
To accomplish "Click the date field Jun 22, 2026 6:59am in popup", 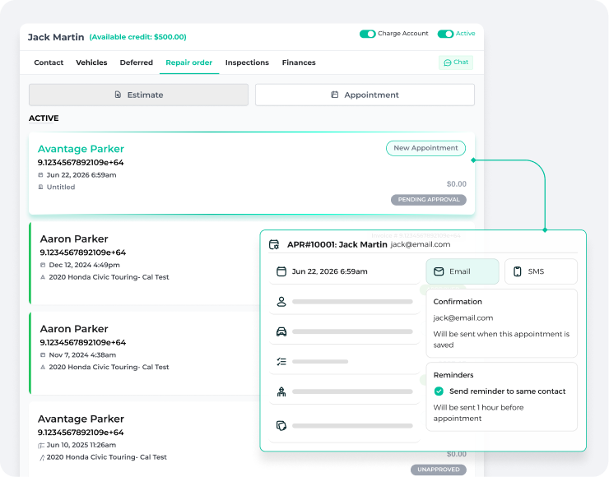I will (344, 271).
